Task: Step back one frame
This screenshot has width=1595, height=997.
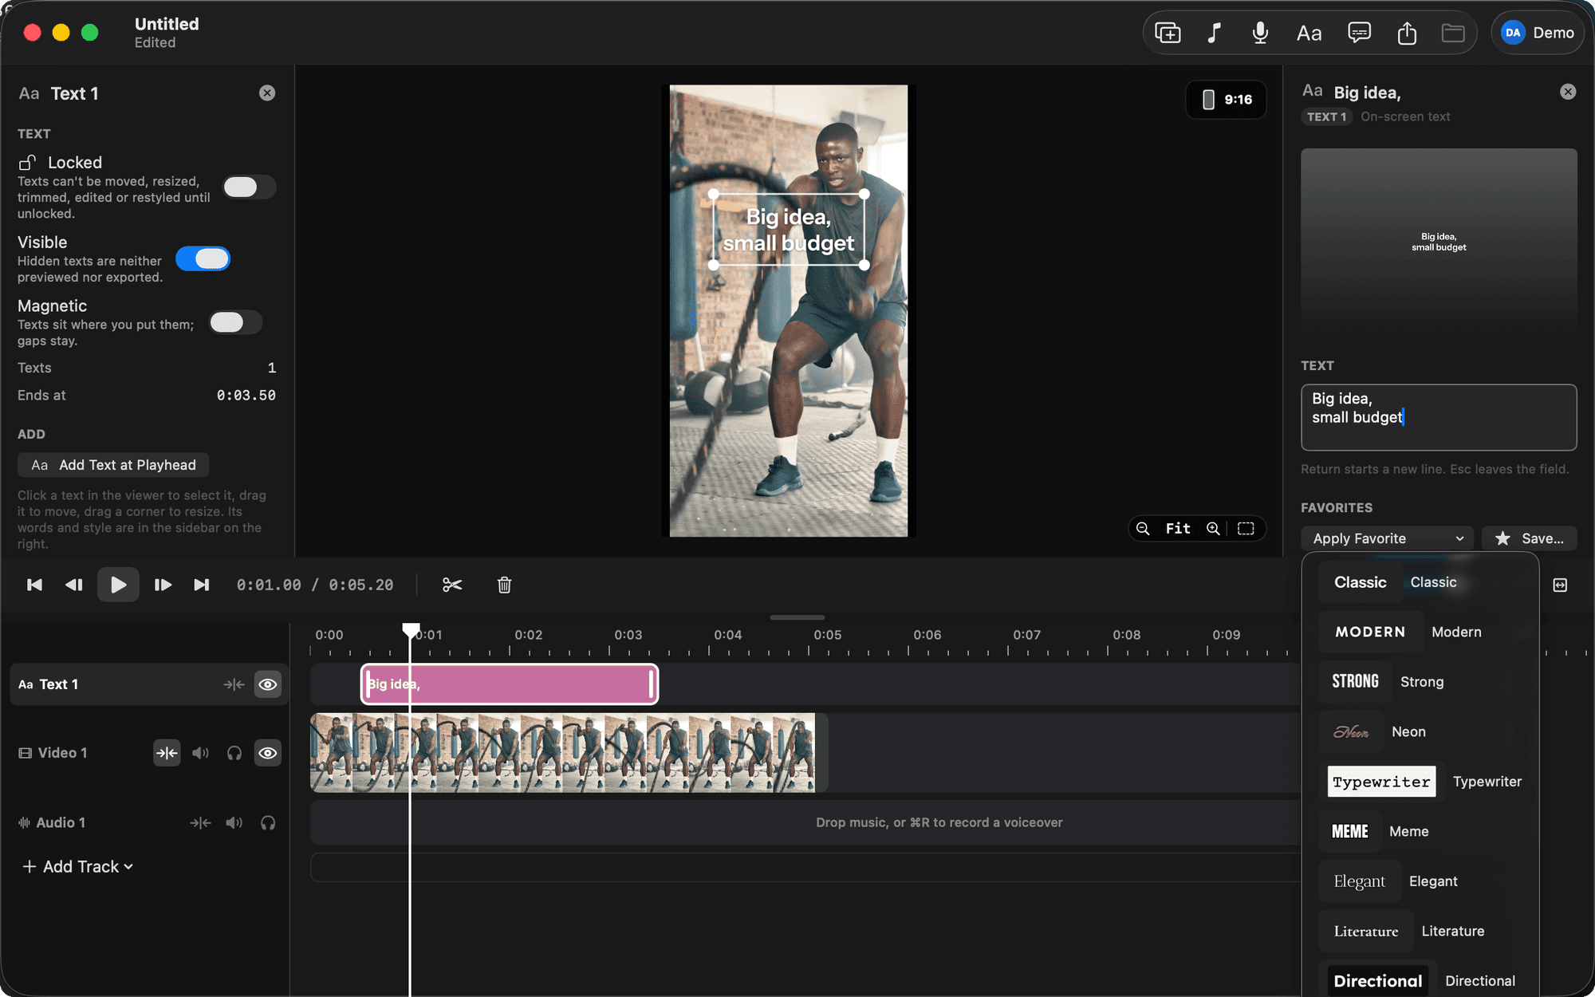Action: (x=73, y=585)
